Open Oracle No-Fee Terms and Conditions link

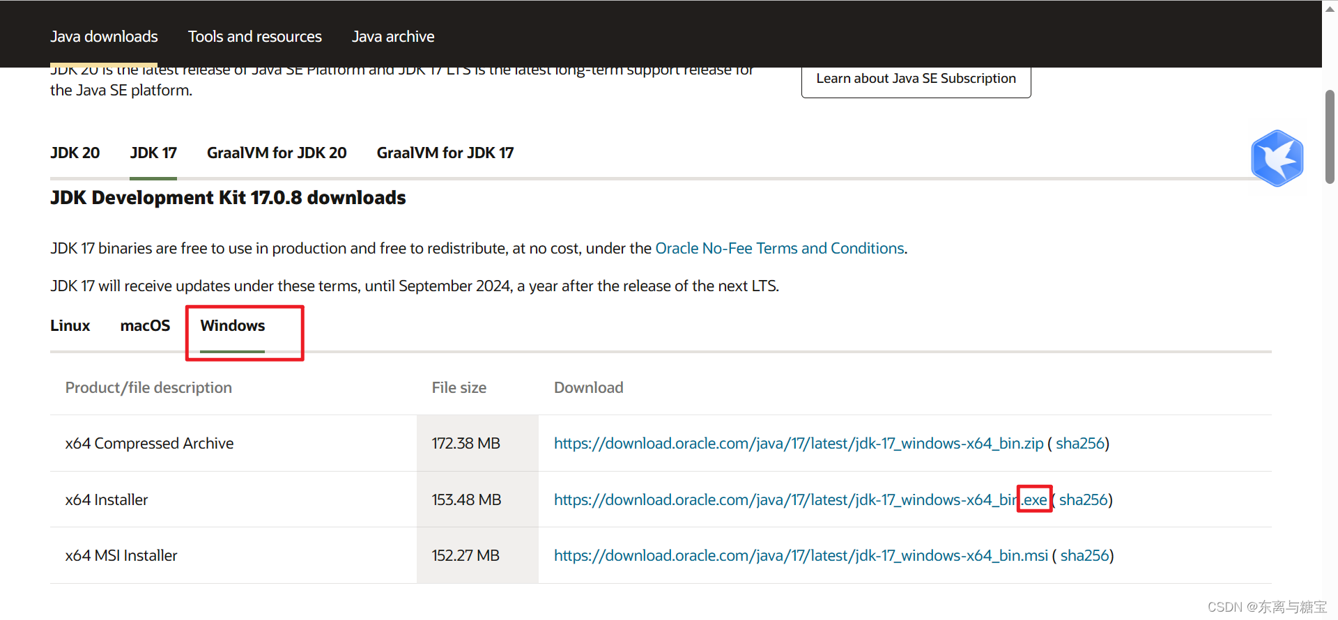[780, 248]
